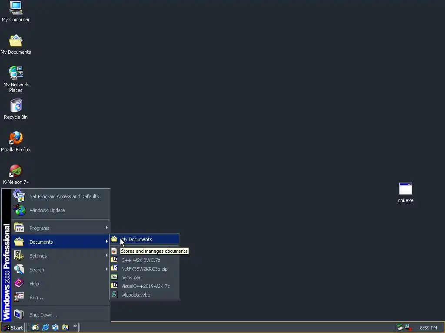Select the oni.exe file on the desktop
The height and width of the screenshot is (333, 445).
click(405, 193)
